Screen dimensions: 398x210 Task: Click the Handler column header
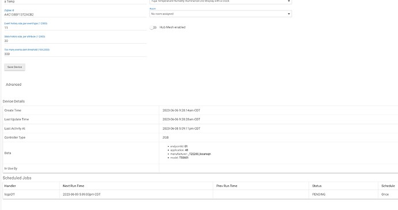click(10, 186)
